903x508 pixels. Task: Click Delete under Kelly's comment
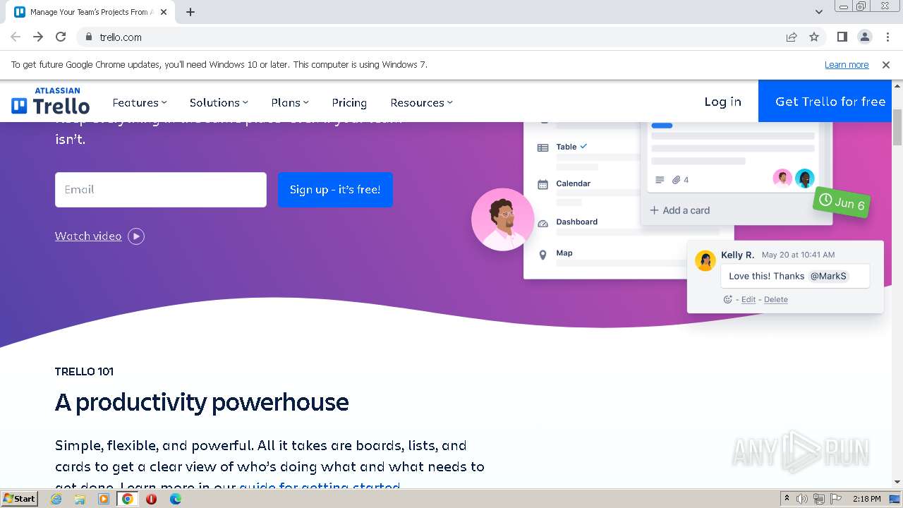tap(776, 300)
